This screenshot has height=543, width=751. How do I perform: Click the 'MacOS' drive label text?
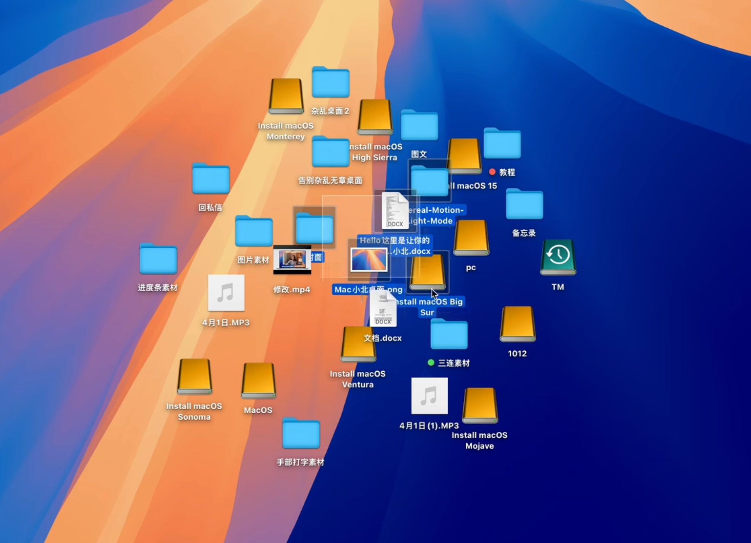258,410
